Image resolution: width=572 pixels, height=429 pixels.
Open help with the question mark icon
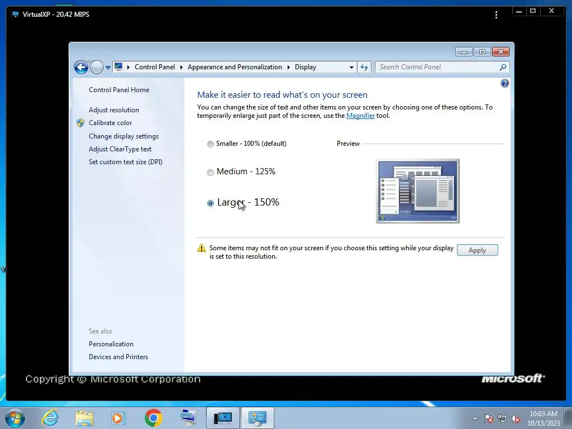tap(504, 83)
